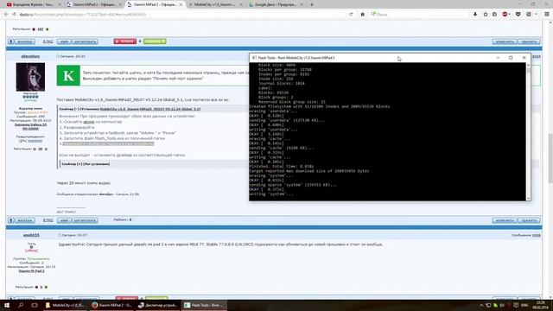Switch to the first Xiaomi MiPad 2 tab
553x311 pixels.
click(93, 4)
